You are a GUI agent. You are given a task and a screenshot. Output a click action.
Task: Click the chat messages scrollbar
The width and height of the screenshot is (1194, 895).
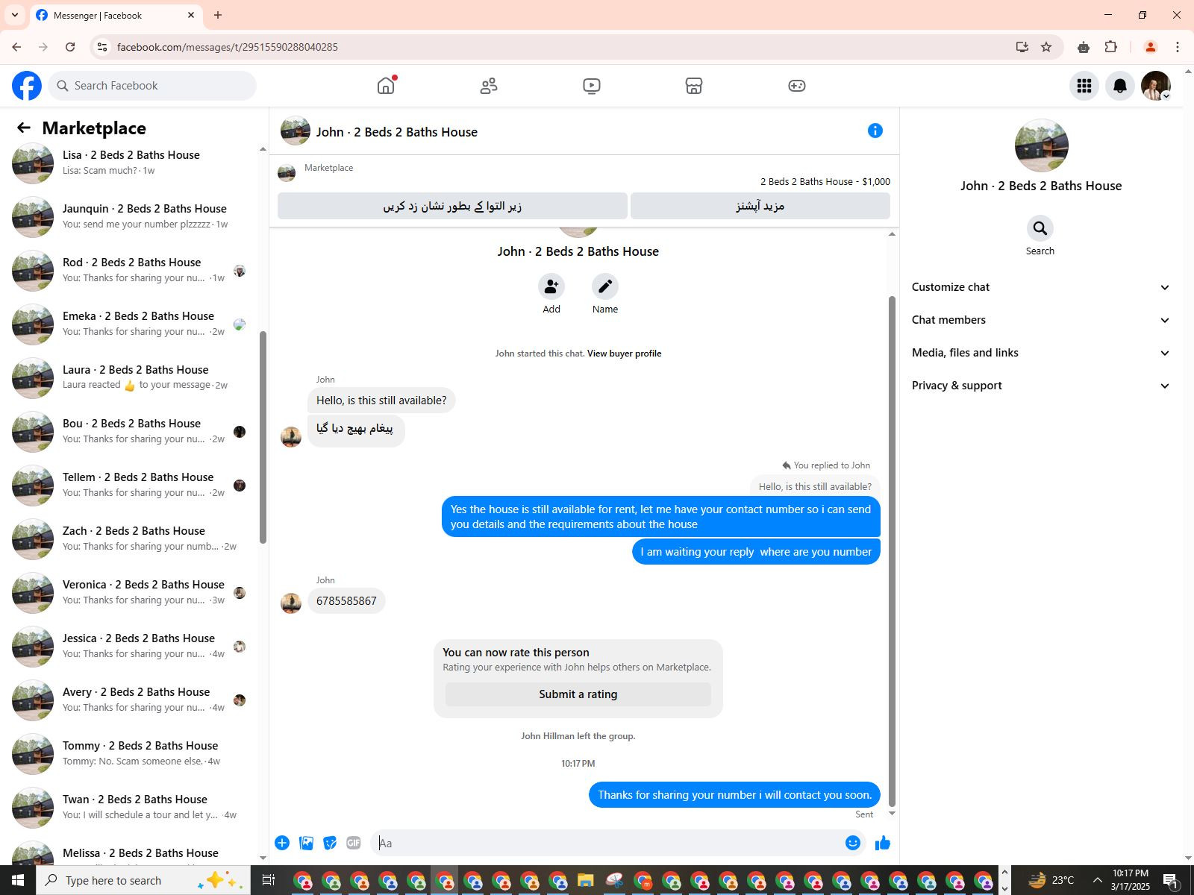[892, 552]
